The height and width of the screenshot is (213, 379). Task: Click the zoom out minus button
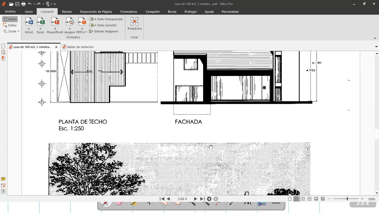click(x=329, y=199)
